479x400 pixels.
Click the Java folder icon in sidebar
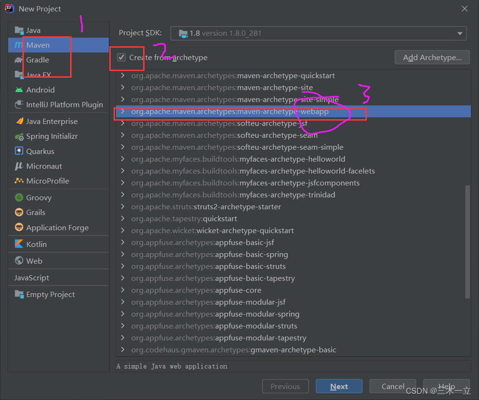pyautogui.click(x=19, y=31)
